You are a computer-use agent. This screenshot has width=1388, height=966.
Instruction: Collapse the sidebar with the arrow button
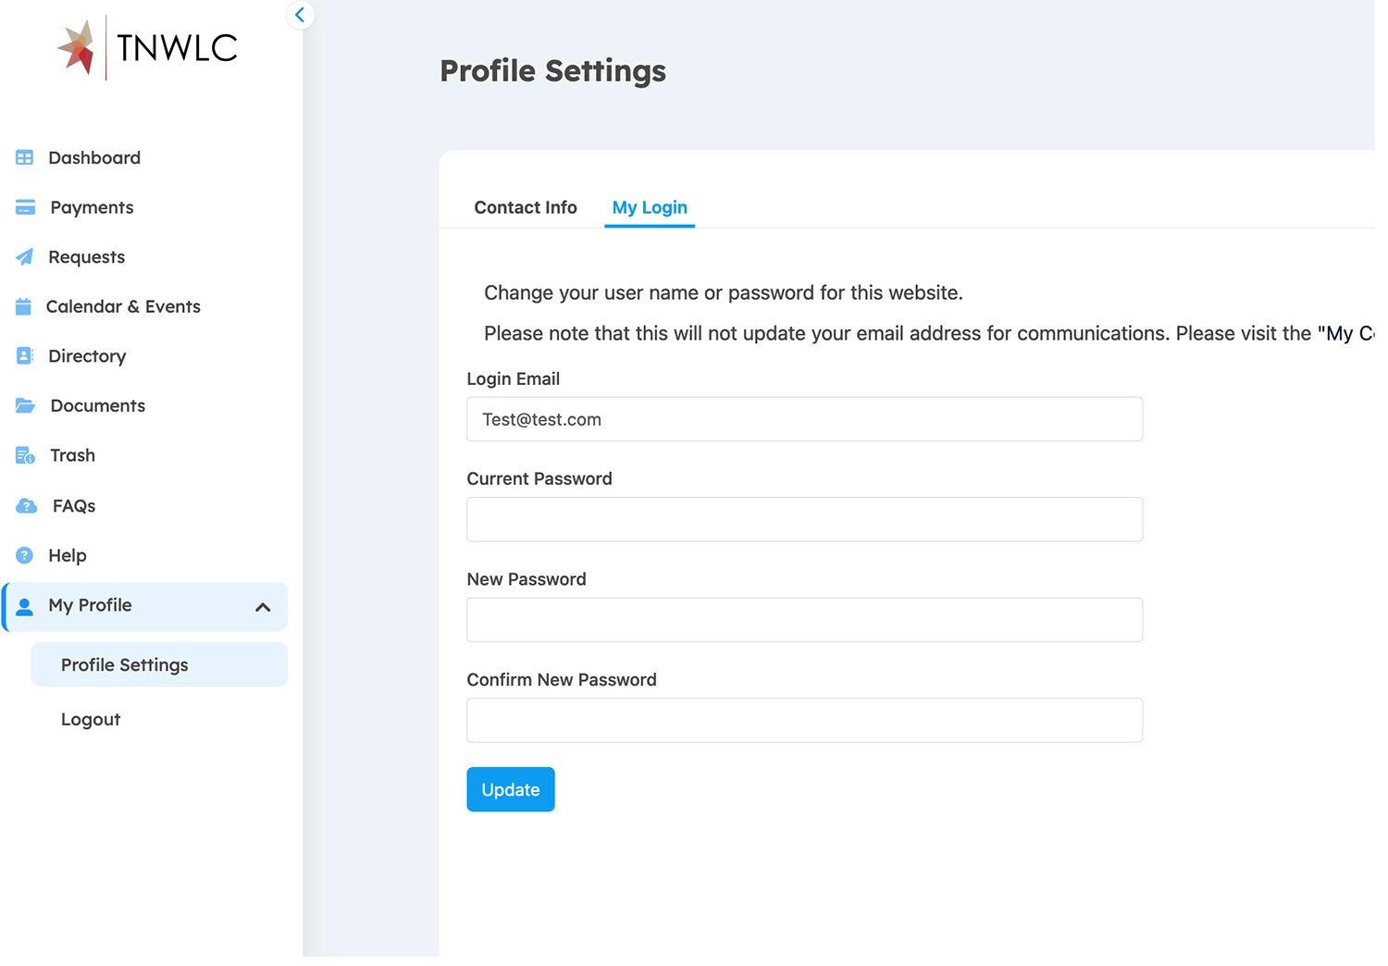pos(300,15)
